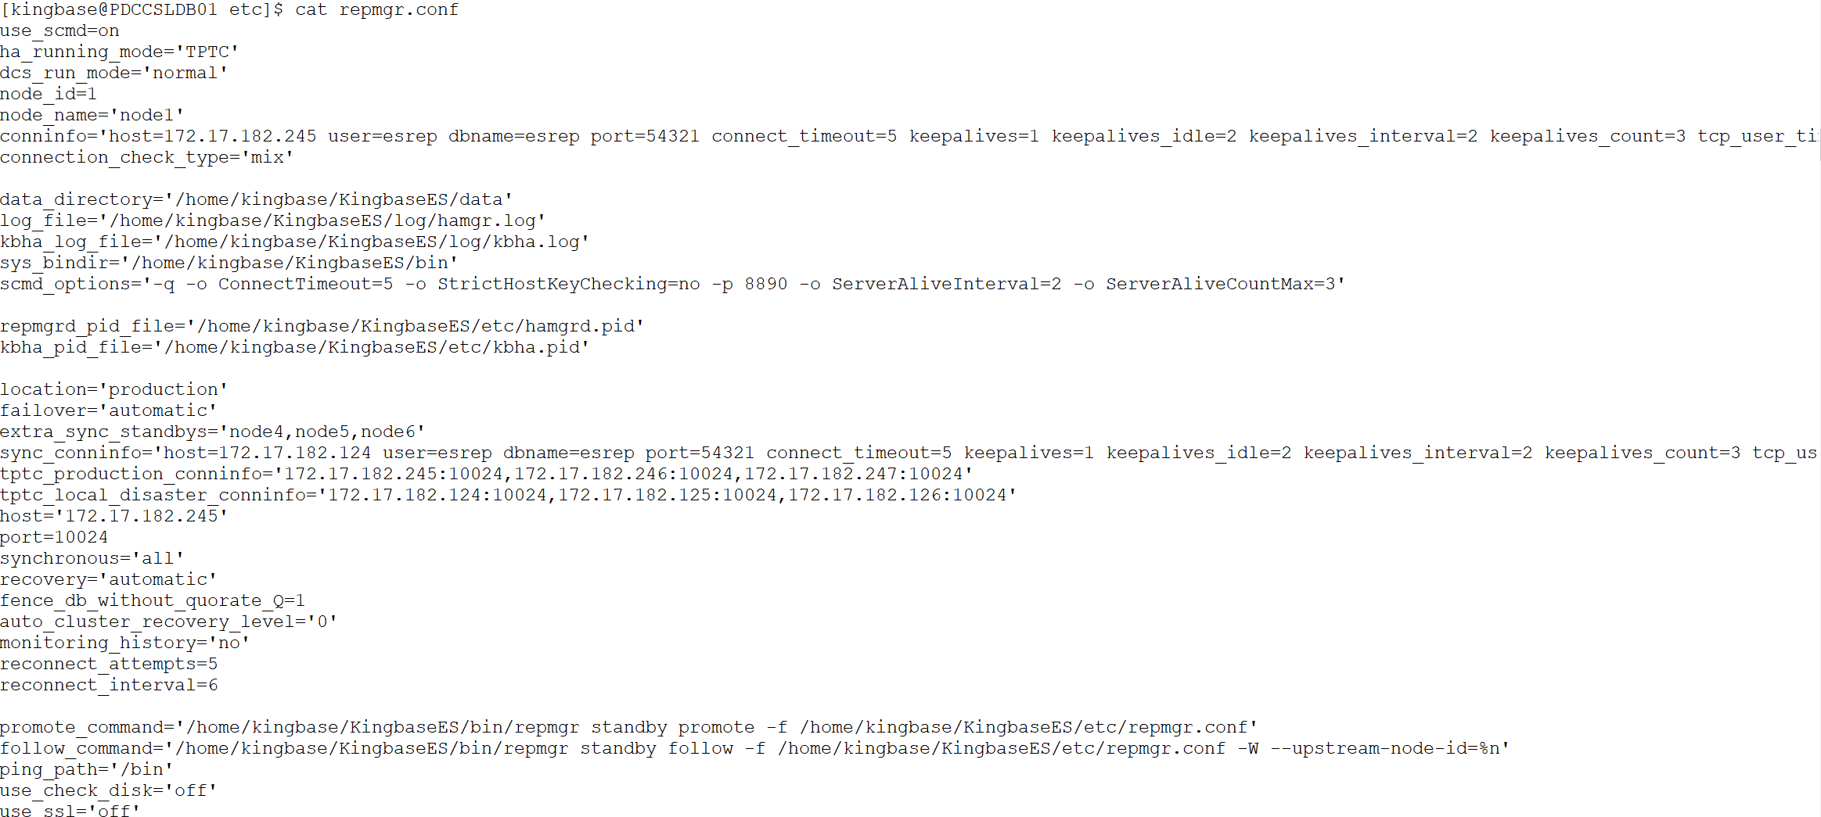Viewport: 1821px width, 817px height.
Task: Click the kbha_log_file path line
Action: [x=294, y=242]
